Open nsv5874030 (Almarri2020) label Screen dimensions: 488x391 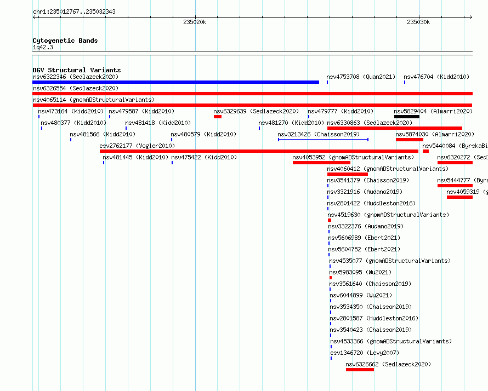click(435, 134)
